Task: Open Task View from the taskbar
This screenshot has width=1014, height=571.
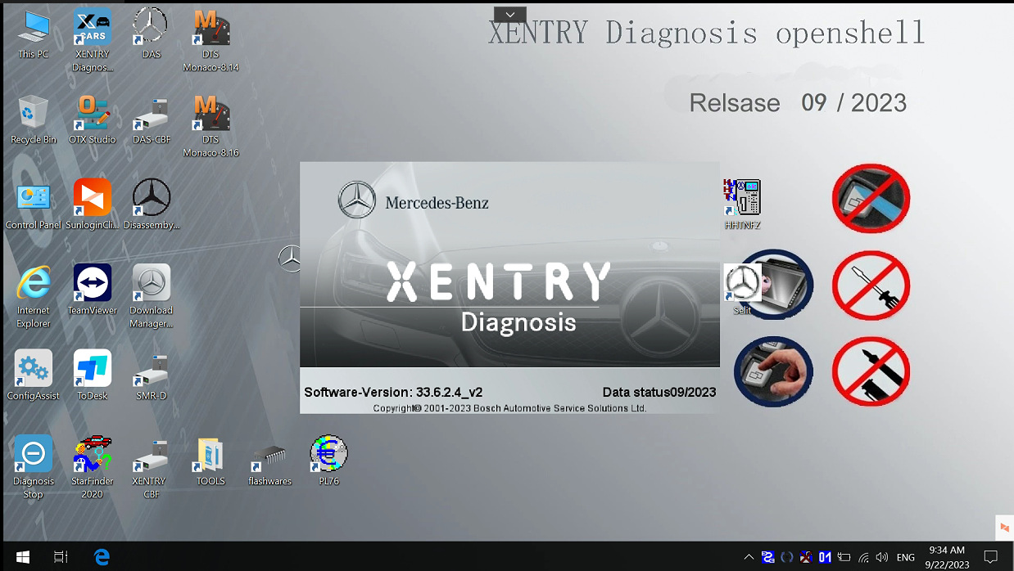Action: point(61,557)
